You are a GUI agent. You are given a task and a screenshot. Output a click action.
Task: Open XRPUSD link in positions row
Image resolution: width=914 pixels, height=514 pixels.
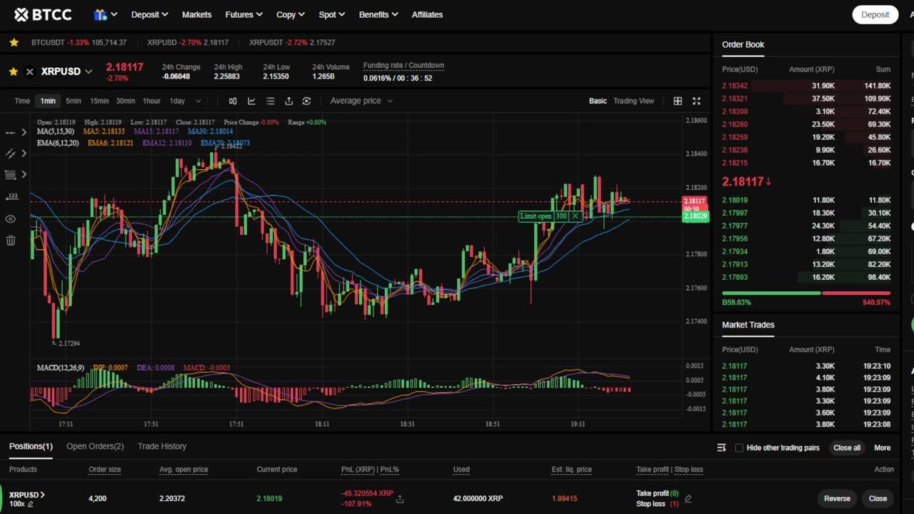click(x=27, y=495)
